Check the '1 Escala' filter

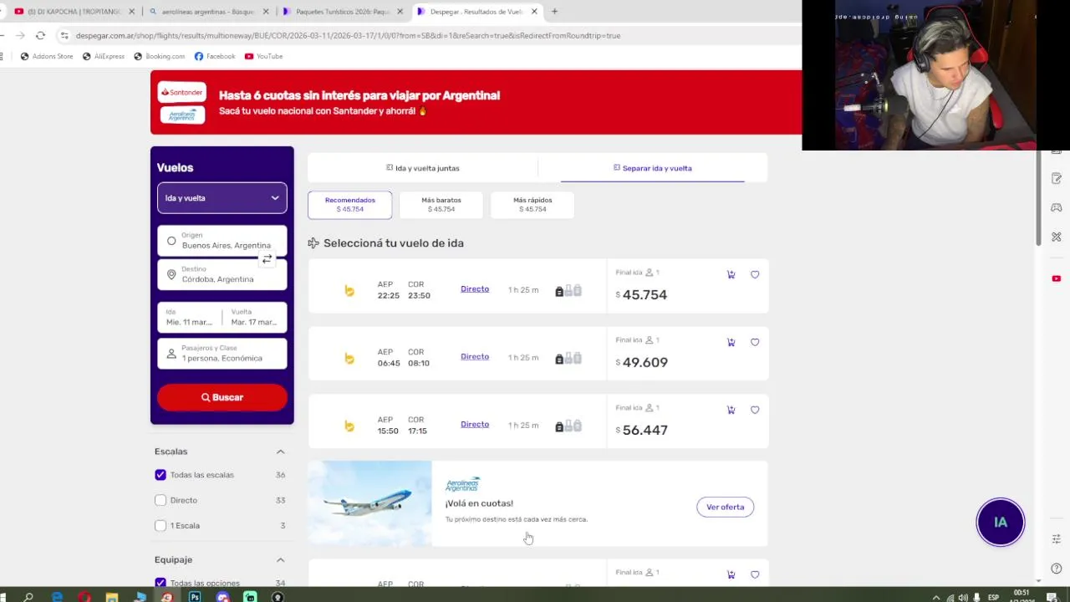point(160,525)
